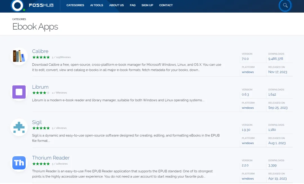Image resolution: width=304 pixels, height=184 pixels.
Task: Click Librum downloads 1,642 value
Action: [x=272, y=95]
